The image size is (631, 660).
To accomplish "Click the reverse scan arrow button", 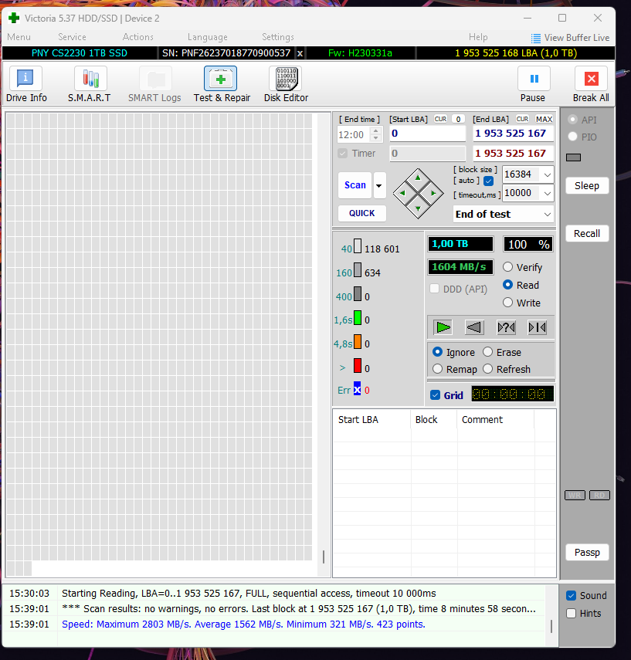I will [474, 327].
